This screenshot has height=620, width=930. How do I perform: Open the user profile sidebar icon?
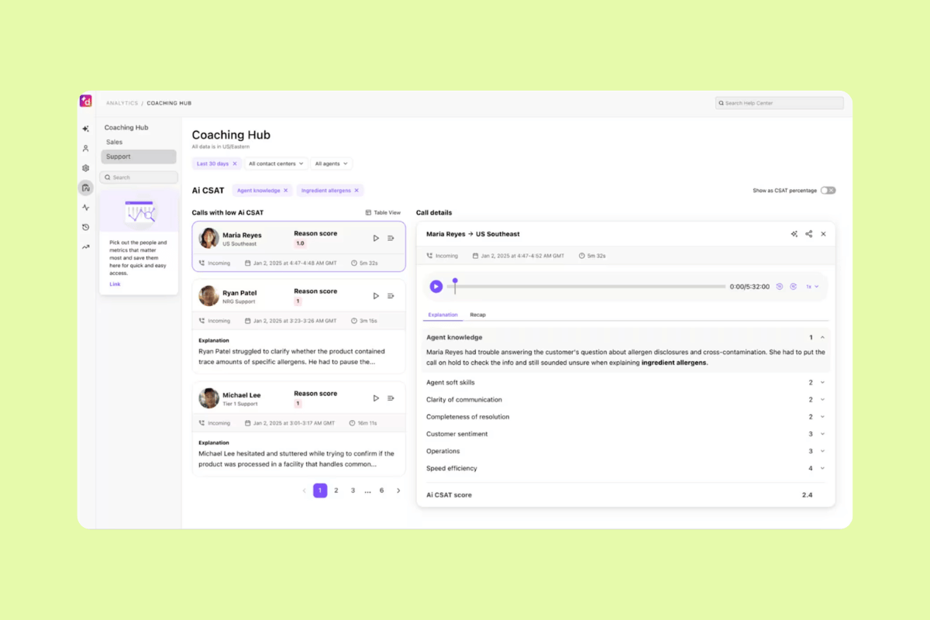pyautogui.click(x=86, y=148)
